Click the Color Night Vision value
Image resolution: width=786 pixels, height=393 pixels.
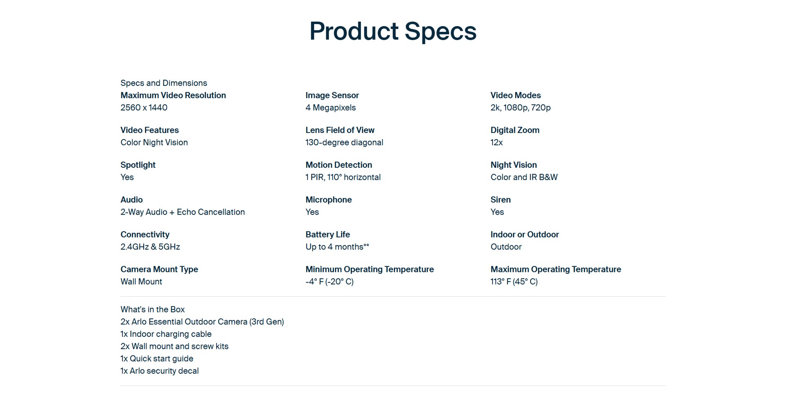tap(154, 142)
